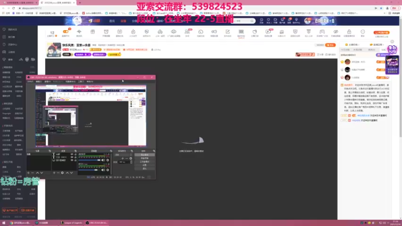Click the pencil edit icon in Douyu toolbar
The width and height of the screenshot is (402, 226).
(228, 32)
